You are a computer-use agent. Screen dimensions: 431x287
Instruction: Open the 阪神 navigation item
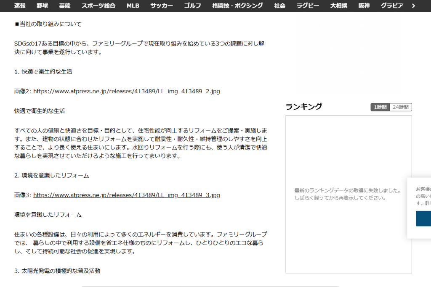coord(364,5)
